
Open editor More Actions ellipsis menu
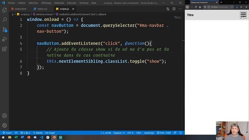coord(180,9)
